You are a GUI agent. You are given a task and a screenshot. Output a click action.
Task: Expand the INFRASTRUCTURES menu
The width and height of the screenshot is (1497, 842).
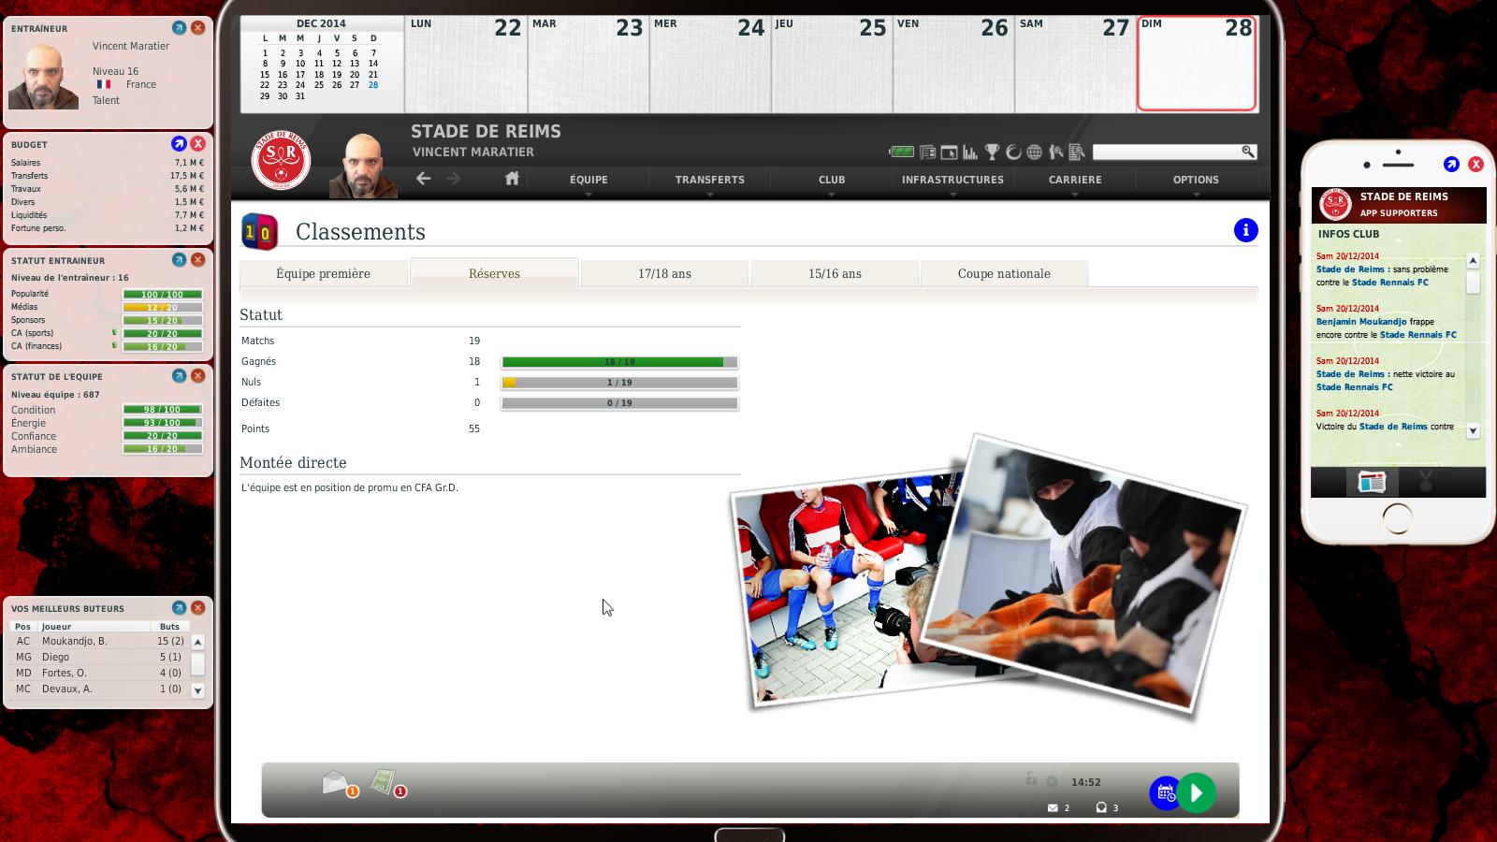pos(953,180)
